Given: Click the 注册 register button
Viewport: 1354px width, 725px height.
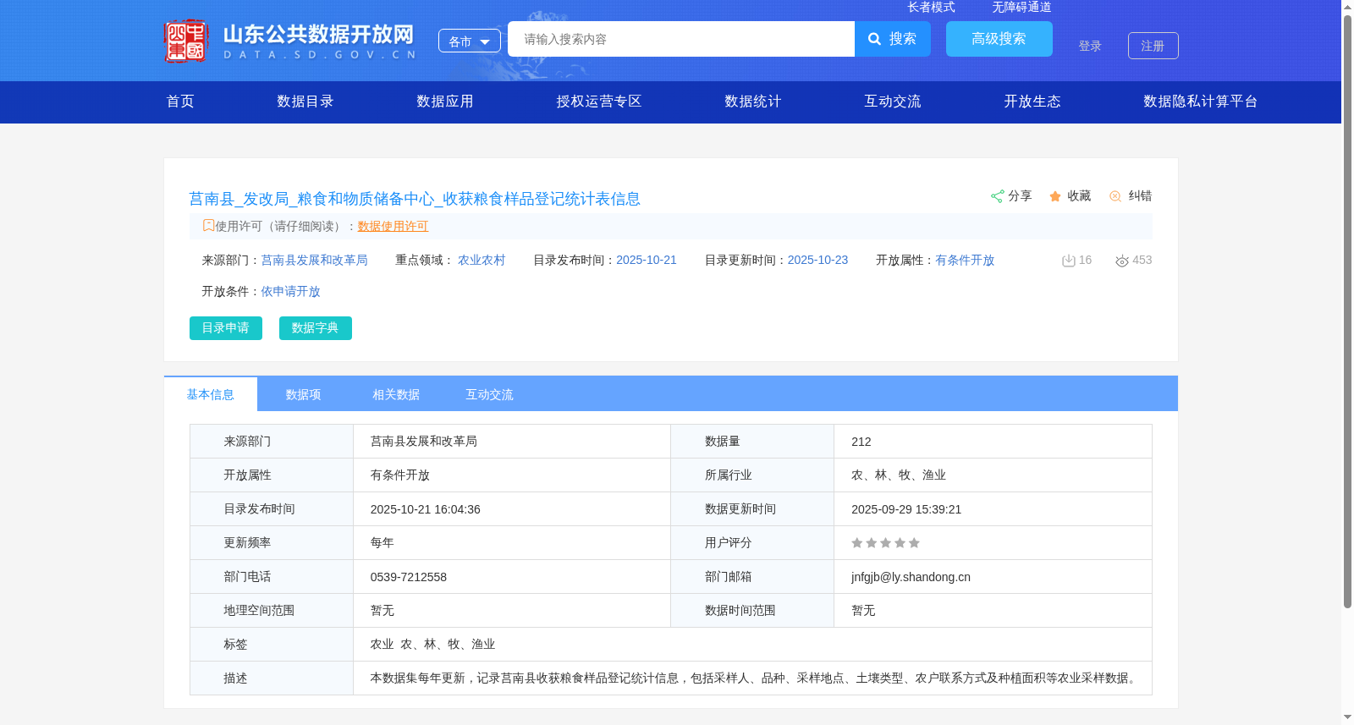Looking at the screenshot, I should coord(1153,46).
